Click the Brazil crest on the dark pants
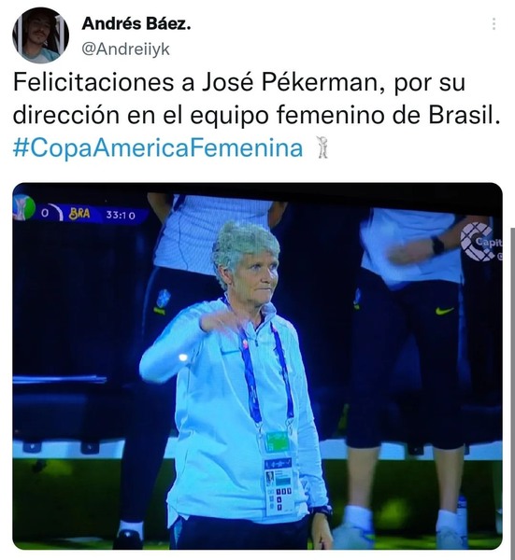 (x=163, y=301)
